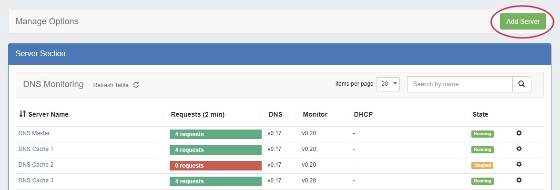Click the red 0 requests bar
The height and width of the screenshot is (190, 560).
click(x=216, y=166)
